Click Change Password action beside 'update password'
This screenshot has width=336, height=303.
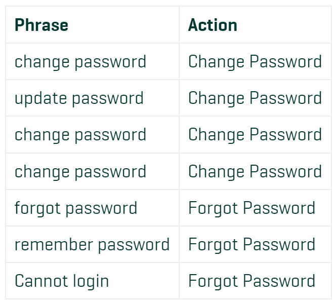click(x=255, y=98)
